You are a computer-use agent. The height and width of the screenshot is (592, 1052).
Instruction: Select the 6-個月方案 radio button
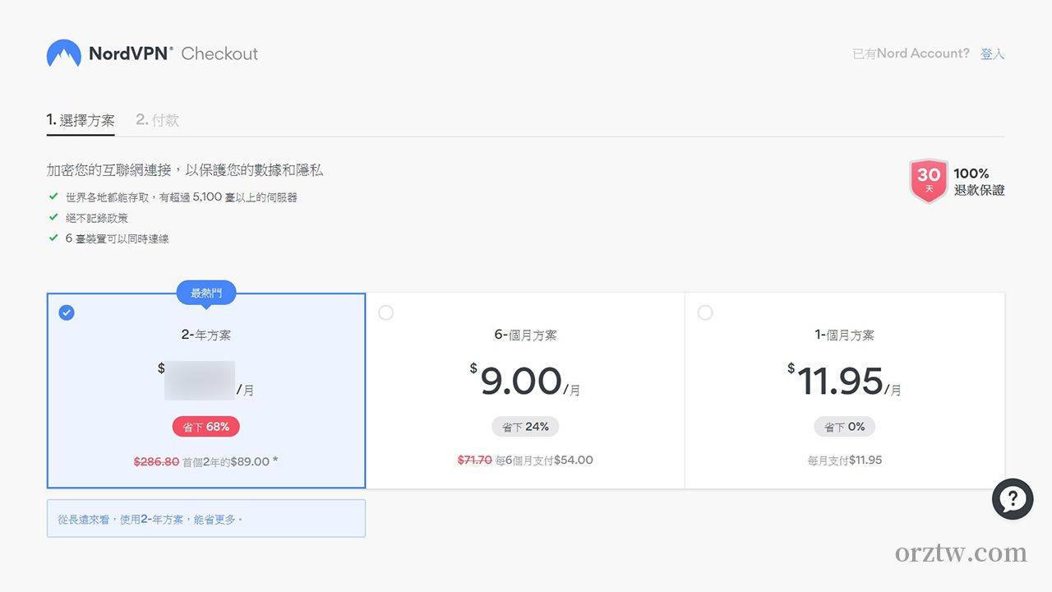(x=385, y=312)
